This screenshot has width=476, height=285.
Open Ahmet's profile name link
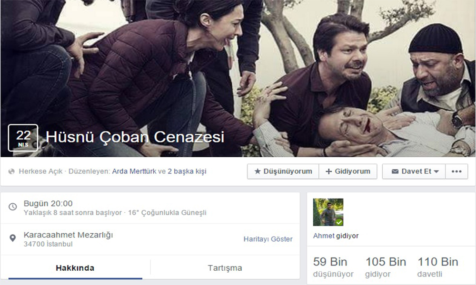(324, 236)
